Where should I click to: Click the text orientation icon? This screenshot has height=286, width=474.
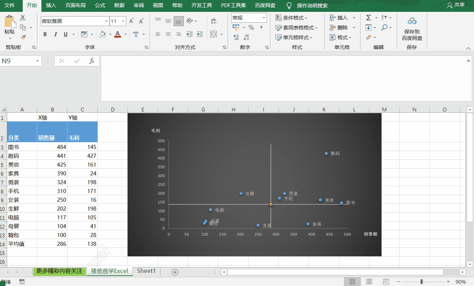pyautogui.click(x=189, y=21)
